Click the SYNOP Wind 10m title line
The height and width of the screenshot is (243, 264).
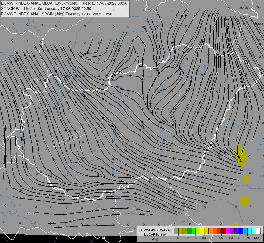pos(46,9)
